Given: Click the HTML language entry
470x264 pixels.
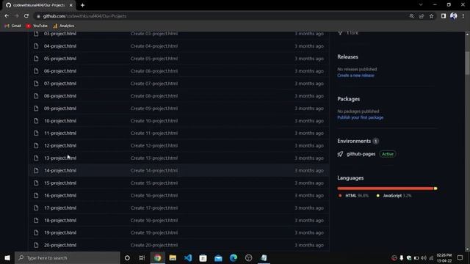Looking at the screenshot, I should pos(354,196).
